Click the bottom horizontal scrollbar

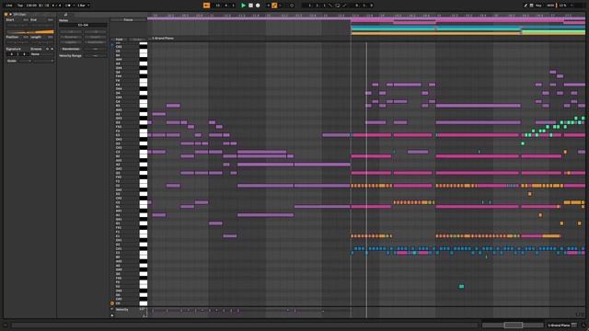(x=244, y=325)
